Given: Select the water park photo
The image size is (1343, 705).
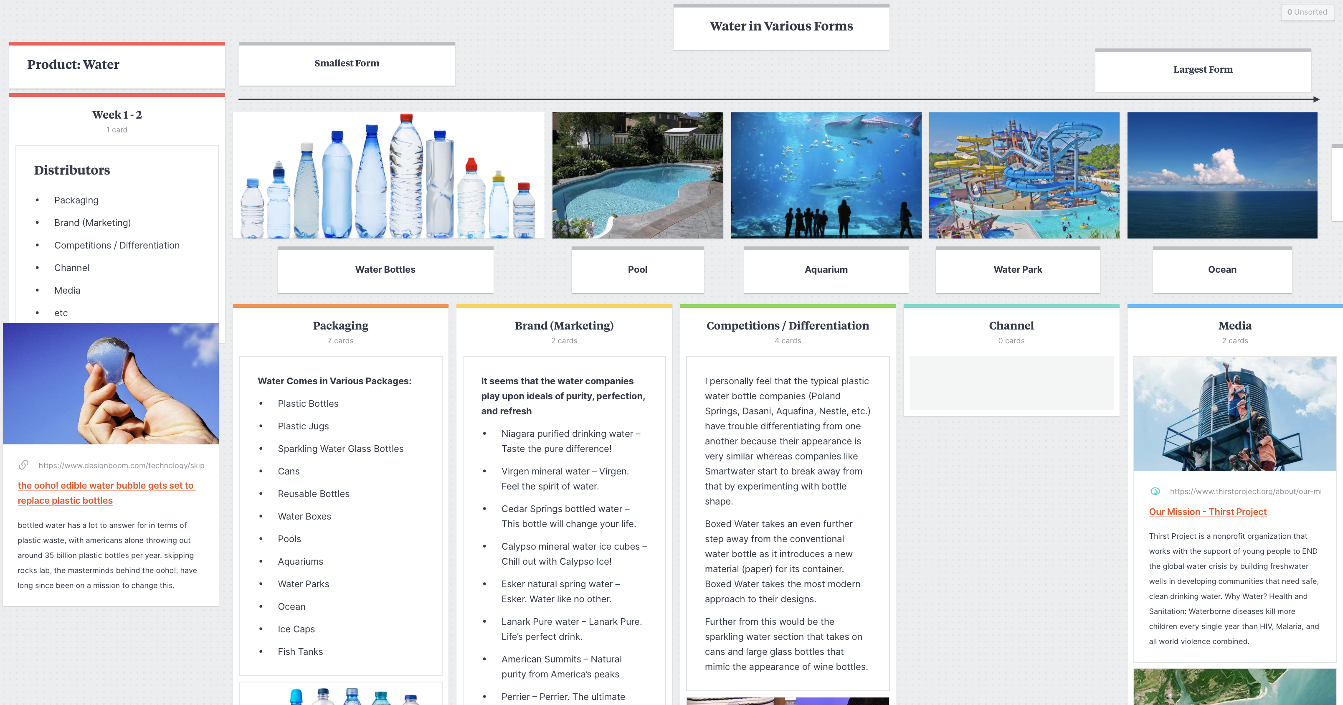Looking at the screenshot, I should [1024, 175].
